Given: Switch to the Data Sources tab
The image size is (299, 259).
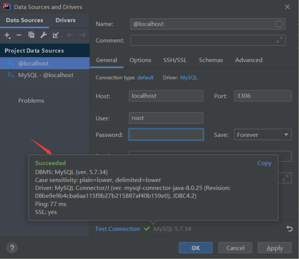Looking at the screenshot, I should [24, 20].
